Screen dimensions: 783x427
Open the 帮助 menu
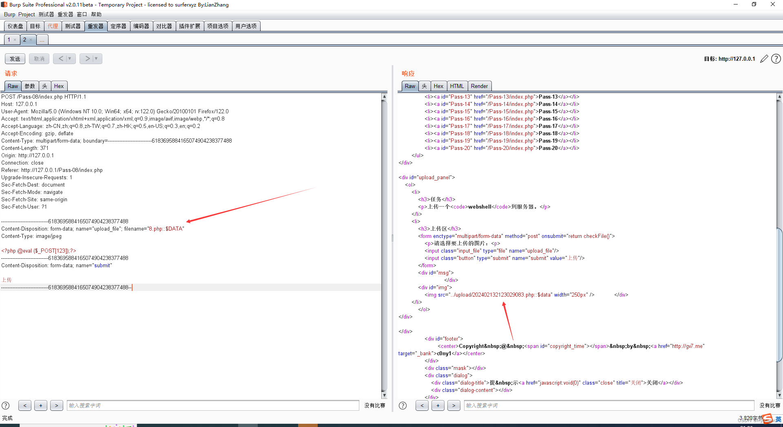click(96, 14)
